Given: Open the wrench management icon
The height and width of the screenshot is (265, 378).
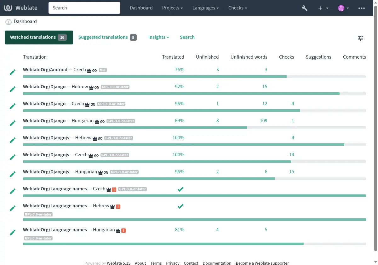Looking at the screenshot, I should [x=304, y=8].
